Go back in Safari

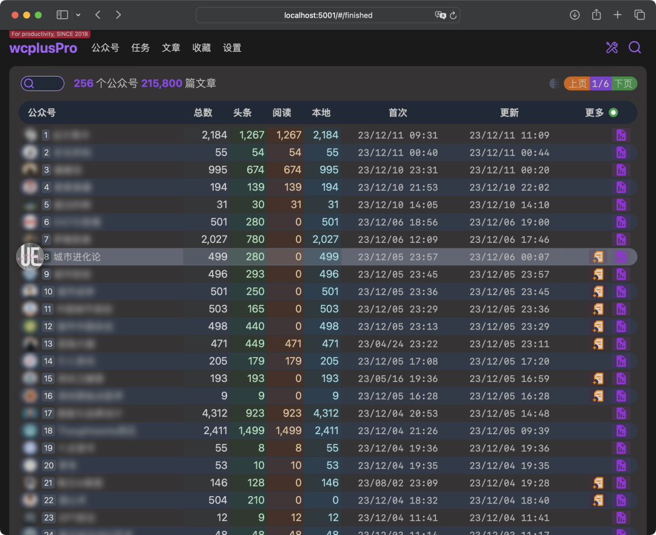(98, 15)
